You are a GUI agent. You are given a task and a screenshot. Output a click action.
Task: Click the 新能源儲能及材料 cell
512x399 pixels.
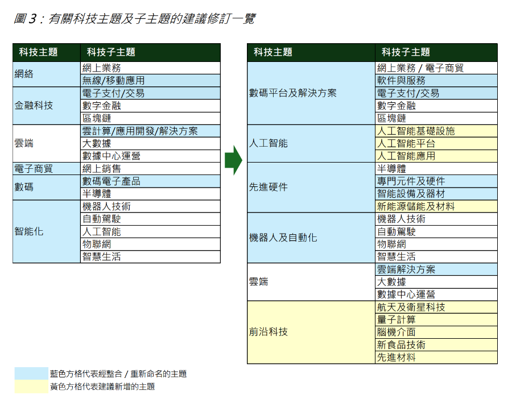436,206
